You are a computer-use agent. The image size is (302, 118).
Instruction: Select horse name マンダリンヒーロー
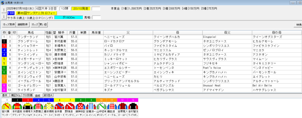30,64
